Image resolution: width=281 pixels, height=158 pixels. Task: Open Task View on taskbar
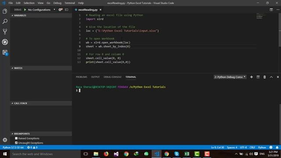pyautogui.click(x=86, y=154)
